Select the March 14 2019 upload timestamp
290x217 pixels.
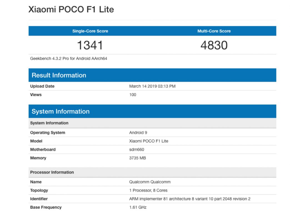(152, 86)
